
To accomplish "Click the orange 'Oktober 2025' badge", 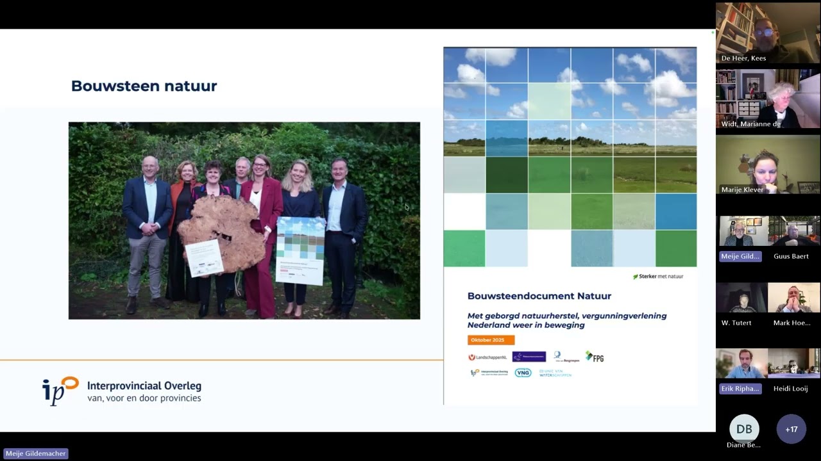I will (491, 340).
